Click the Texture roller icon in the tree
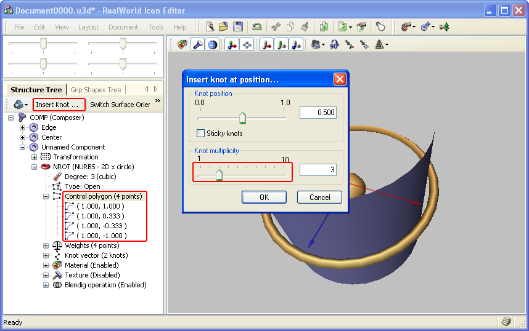This screenshot has height=331, width=529. [x=57, y=275]
